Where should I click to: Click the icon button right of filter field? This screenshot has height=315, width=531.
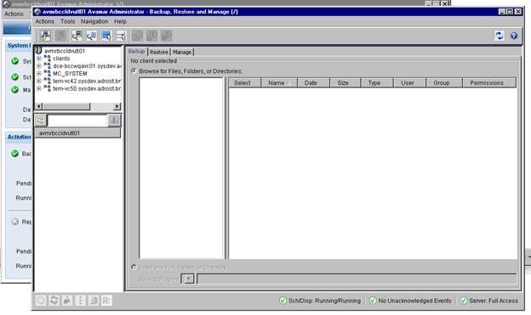pos(114,120)
